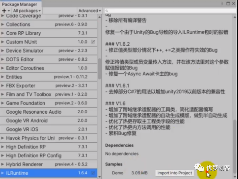This screenshot has height=179, width=238.
Task: Expand the Entities package arrow
Action: (x=2, y=77)
